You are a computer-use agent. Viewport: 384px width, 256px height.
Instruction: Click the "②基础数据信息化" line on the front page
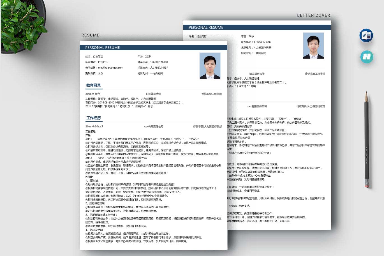point(116,226)
